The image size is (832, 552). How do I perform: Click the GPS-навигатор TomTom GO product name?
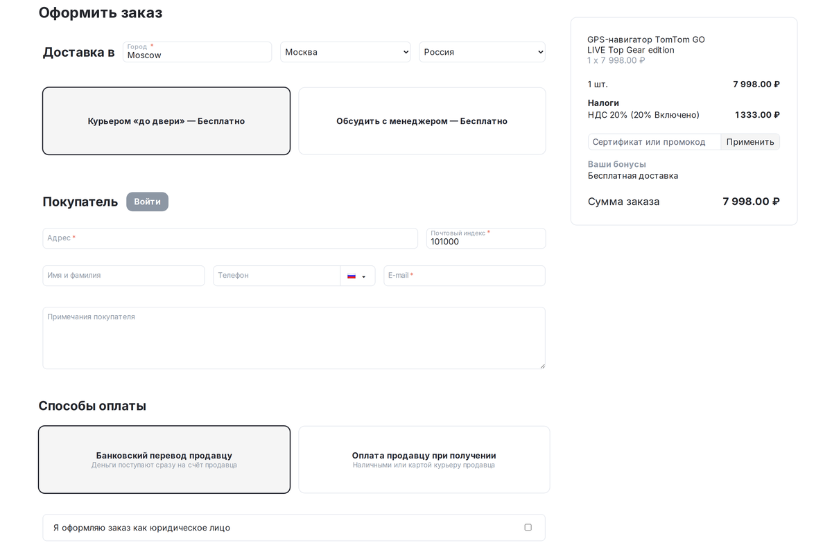point(646,45)
